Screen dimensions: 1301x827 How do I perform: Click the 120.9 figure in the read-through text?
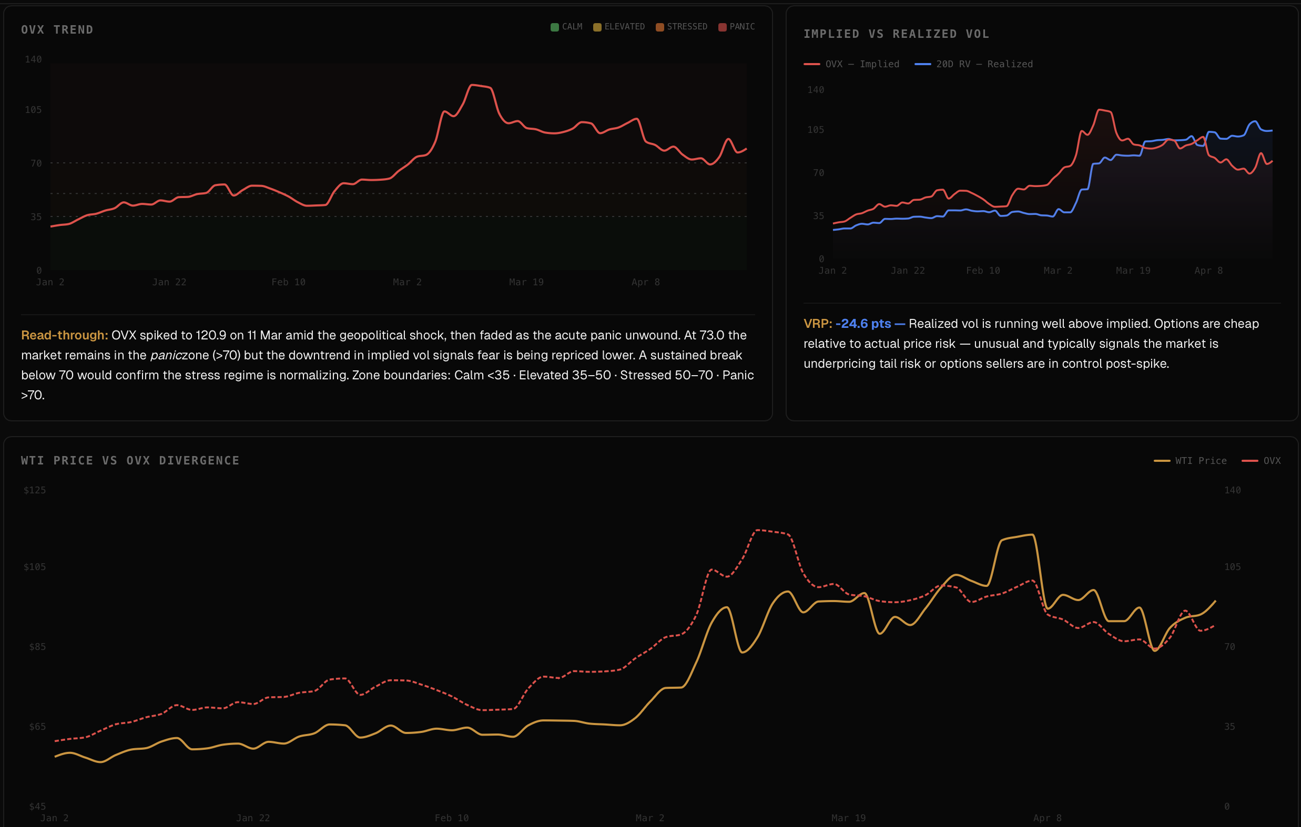[211, 335]
